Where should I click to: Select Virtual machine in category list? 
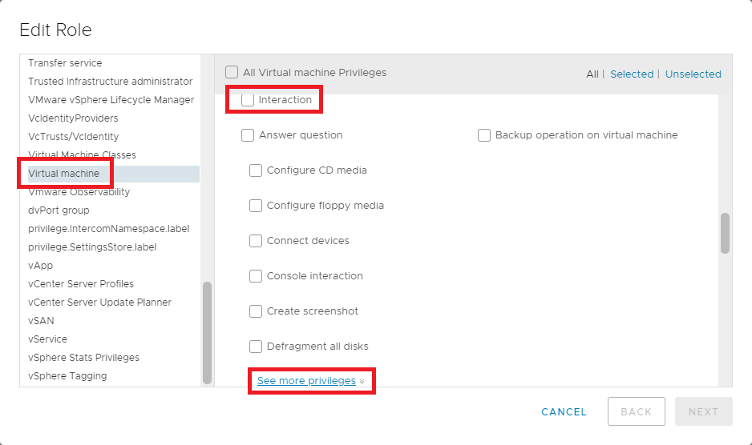[64, 174]
